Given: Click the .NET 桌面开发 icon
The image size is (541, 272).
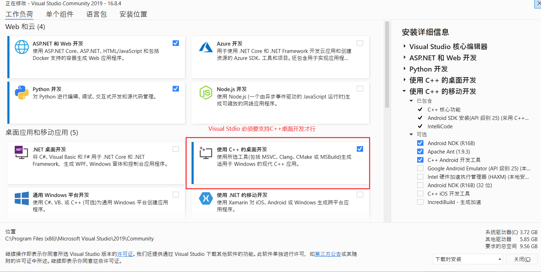Looking at the screenshot, I should pyautogui.click(x=21, y=153).
